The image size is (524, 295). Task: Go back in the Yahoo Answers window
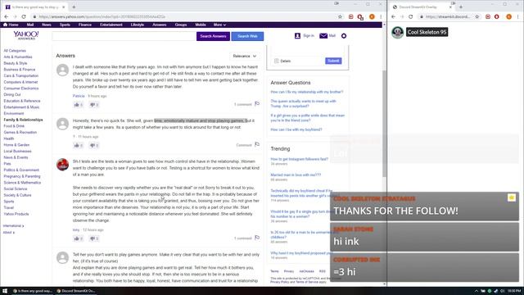(7, 16)
